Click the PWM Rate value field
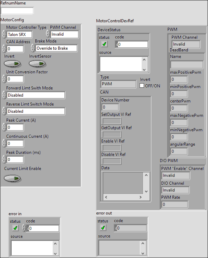The width and height of the screenshot is (208, 258). pyautogui.click(x=175, y=205)
